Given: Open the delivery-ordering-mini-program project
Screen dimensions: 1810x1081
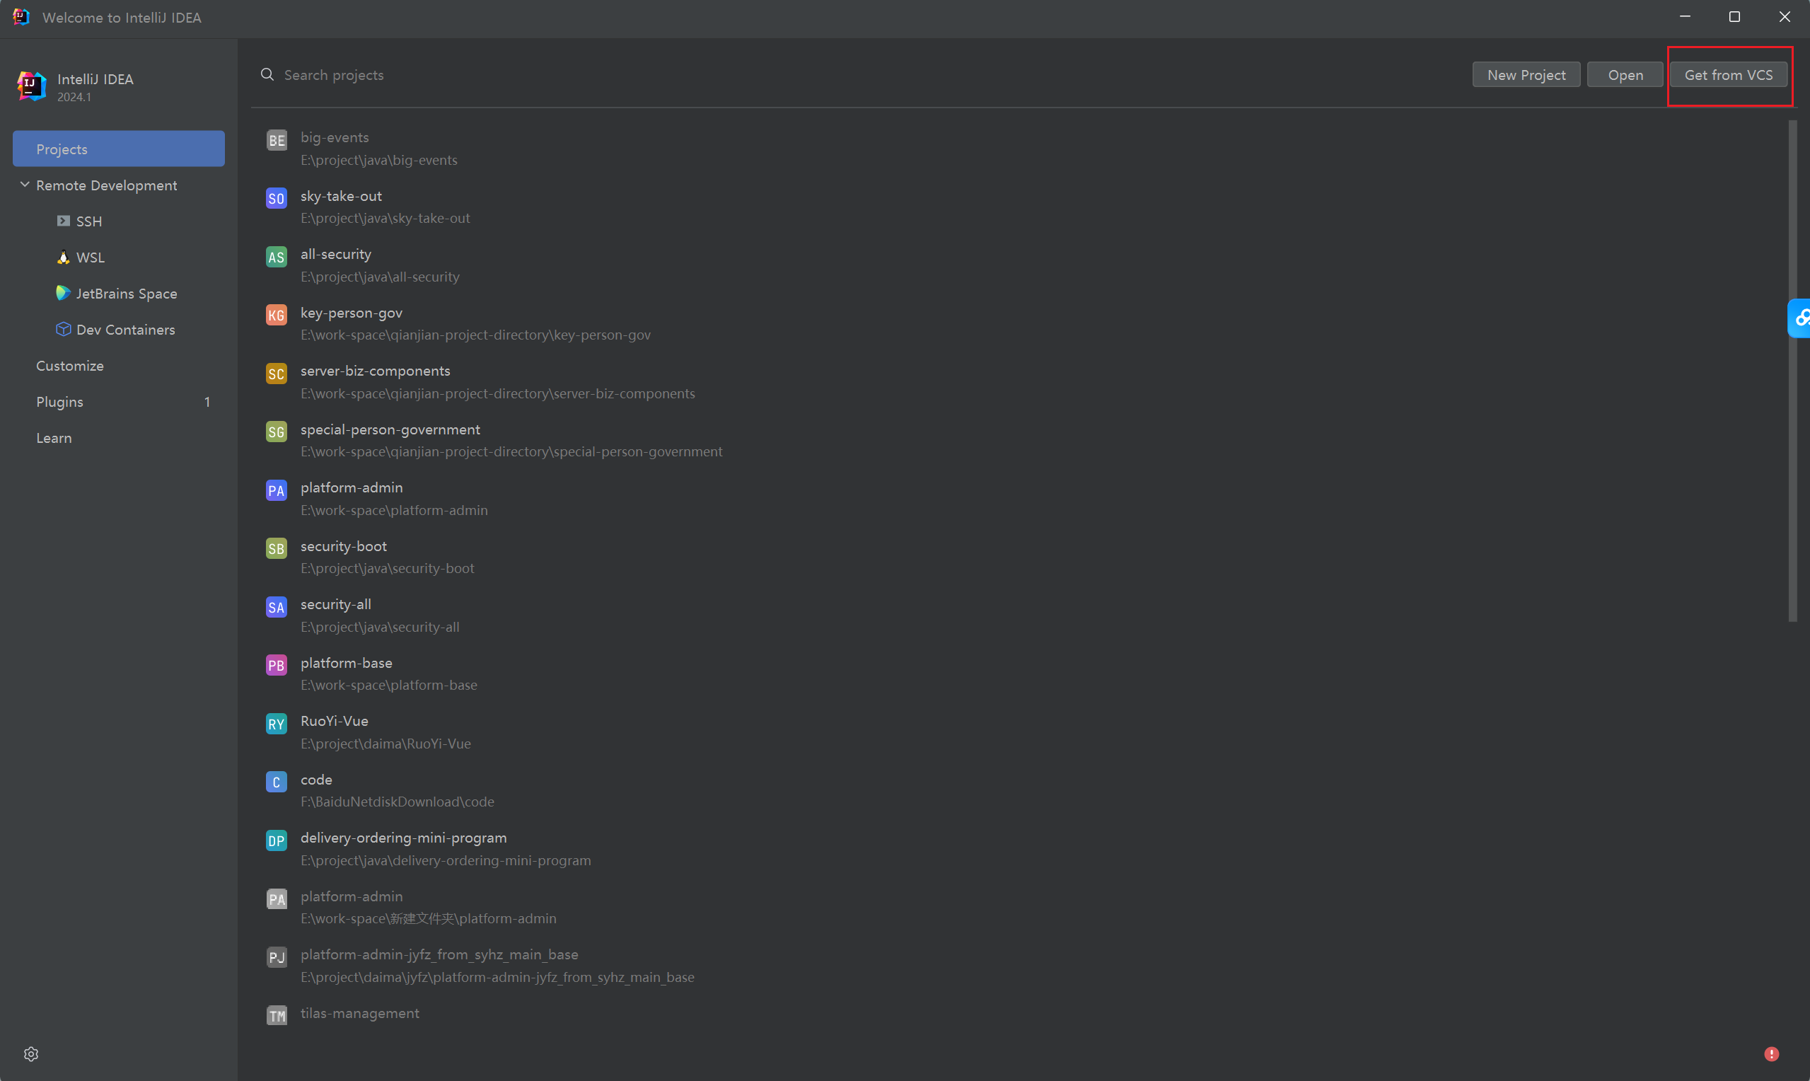Looking at the screenshot, I should coord(1019,849).
